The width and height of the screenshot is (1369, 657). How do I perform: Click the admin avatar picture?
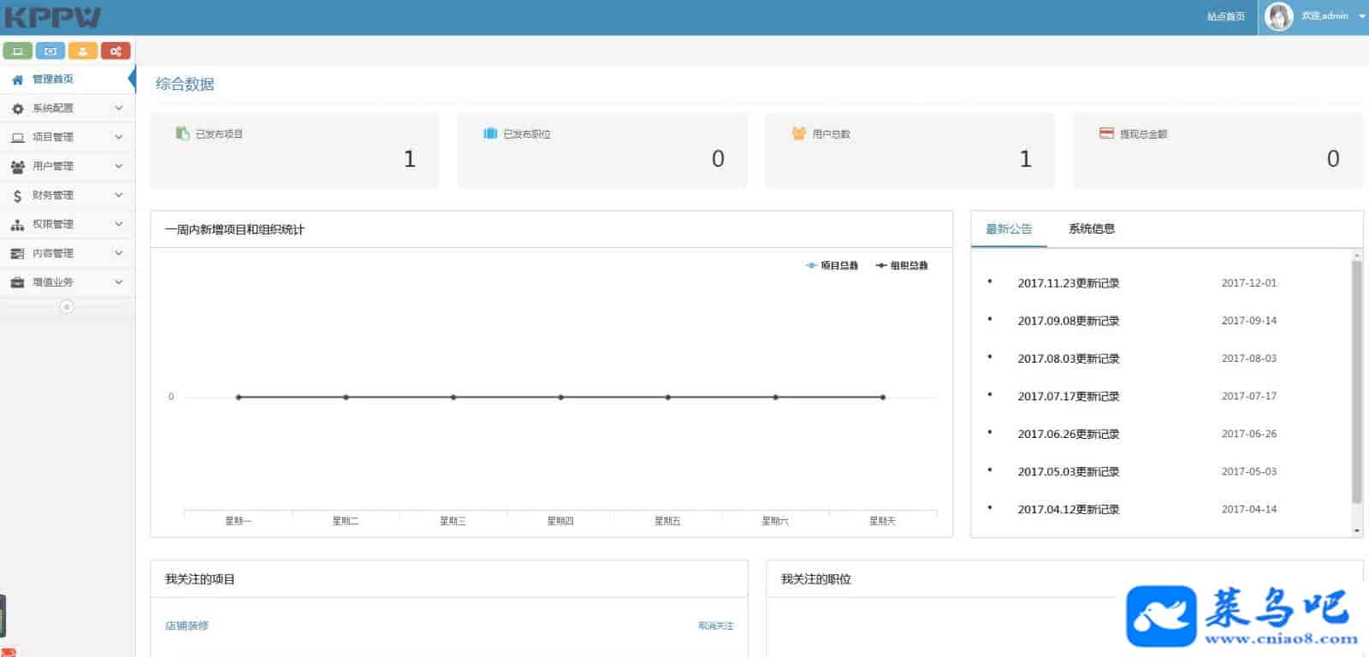[1278, 16]
